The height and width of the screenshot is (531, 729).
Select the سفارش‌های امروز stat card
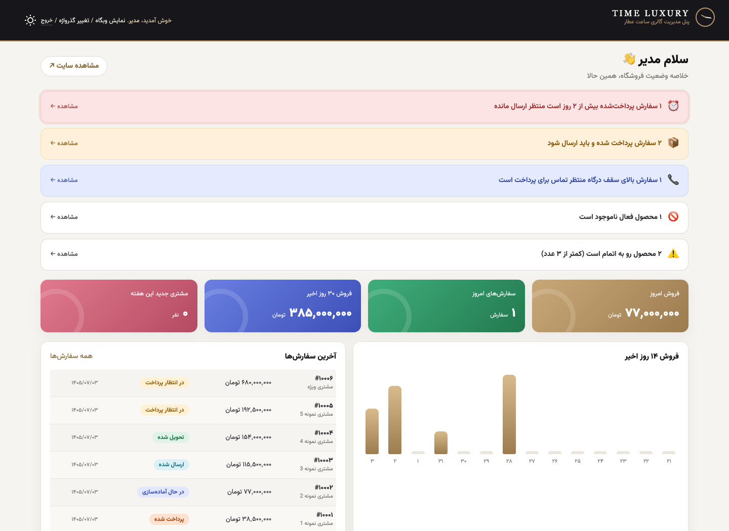coord(447,306)
